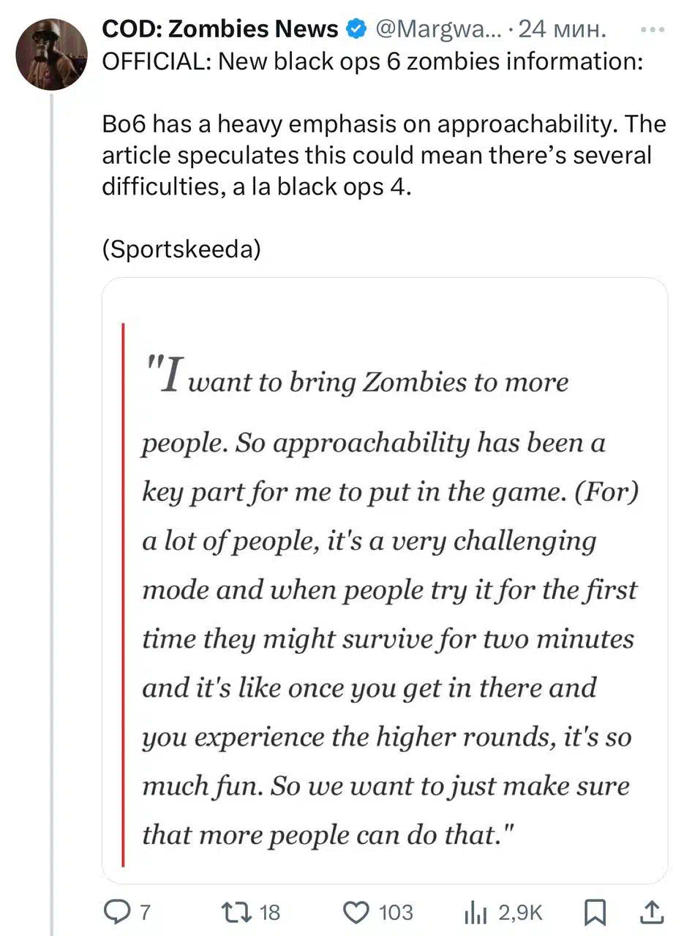Tap the repost arrows icon

(236, 912)
